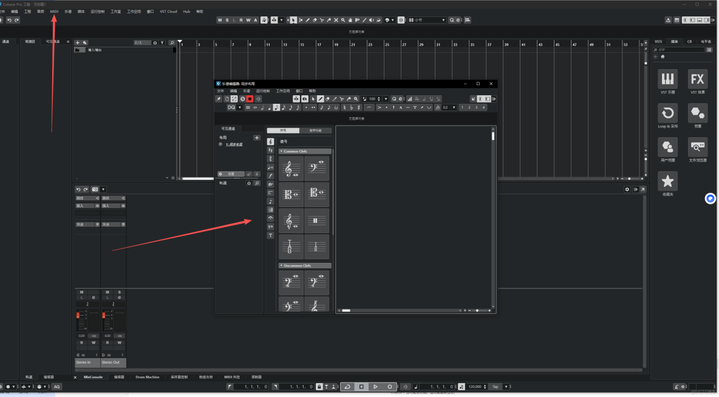Adjust the Stereo Out channel fader
This screenshot has height=397, width=719.
coord(104,316)
